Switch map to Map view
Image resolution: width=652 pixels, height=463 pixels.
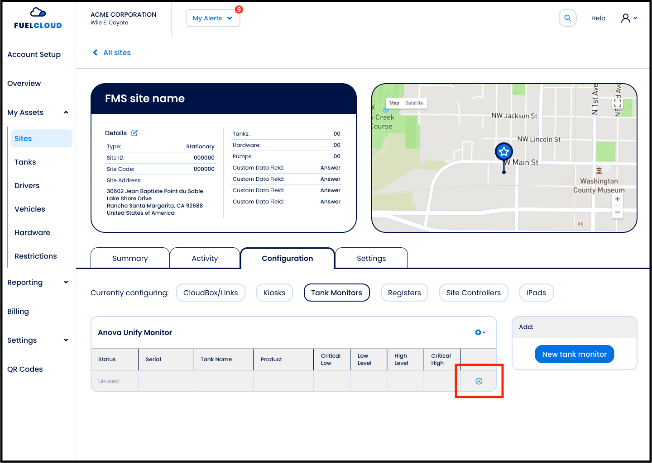pos(394,103)
